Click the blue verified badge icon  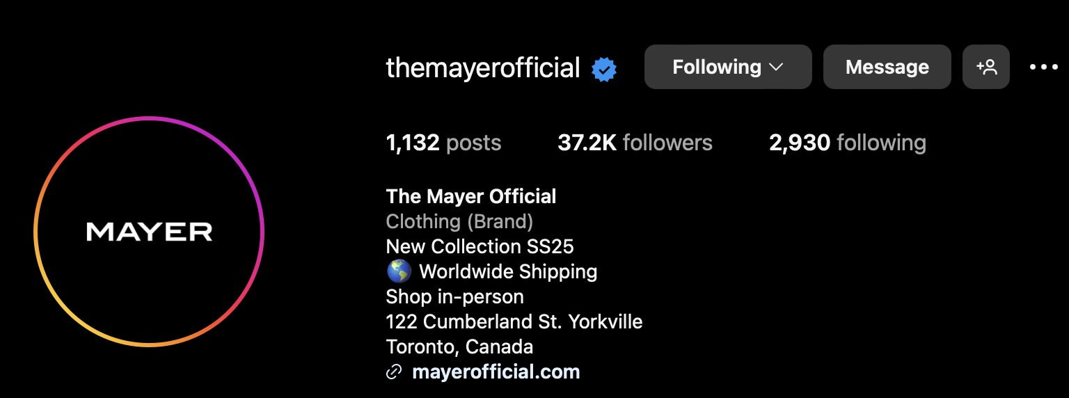coord(604,69)
